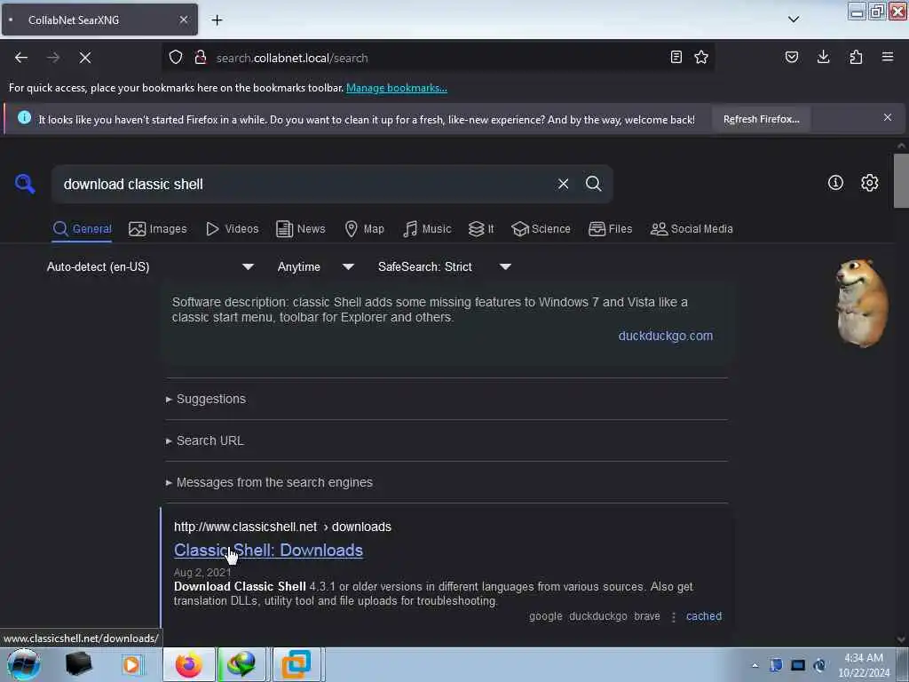Submit search with the magnifier button
Image resolution: width=909 pixels, height=682 pixels.
(x=593, y=184)
